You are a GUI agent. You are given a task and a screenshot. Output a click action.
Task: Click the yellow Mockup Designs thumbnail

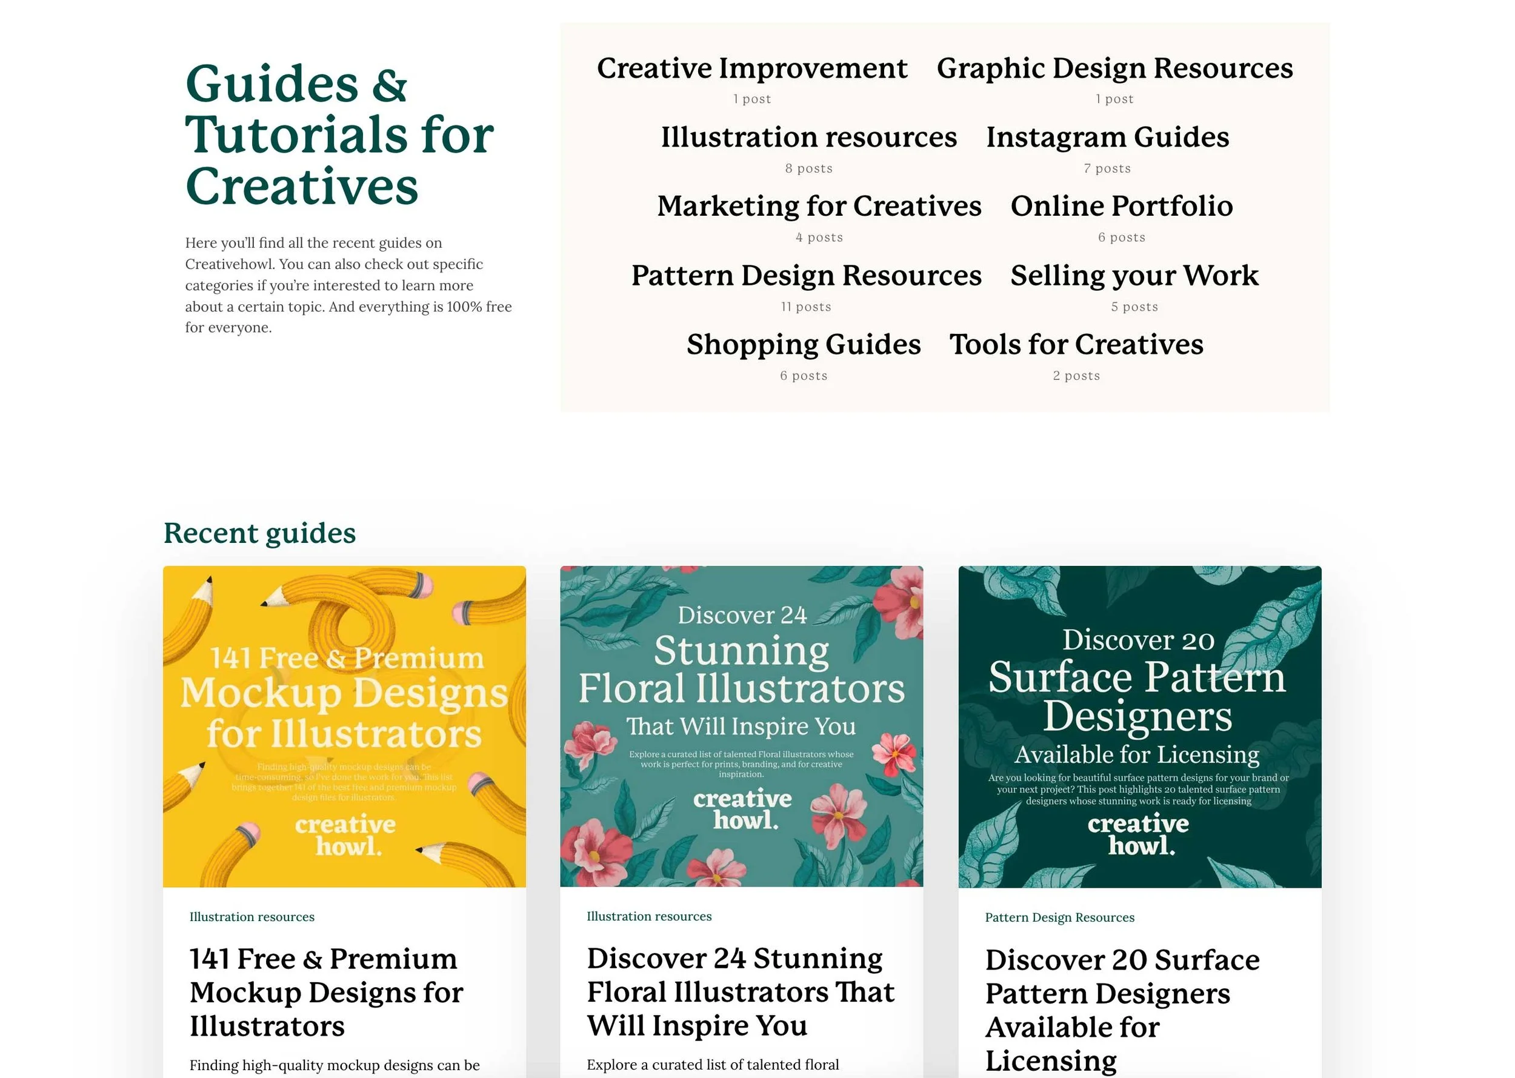[x=344, y=726]
